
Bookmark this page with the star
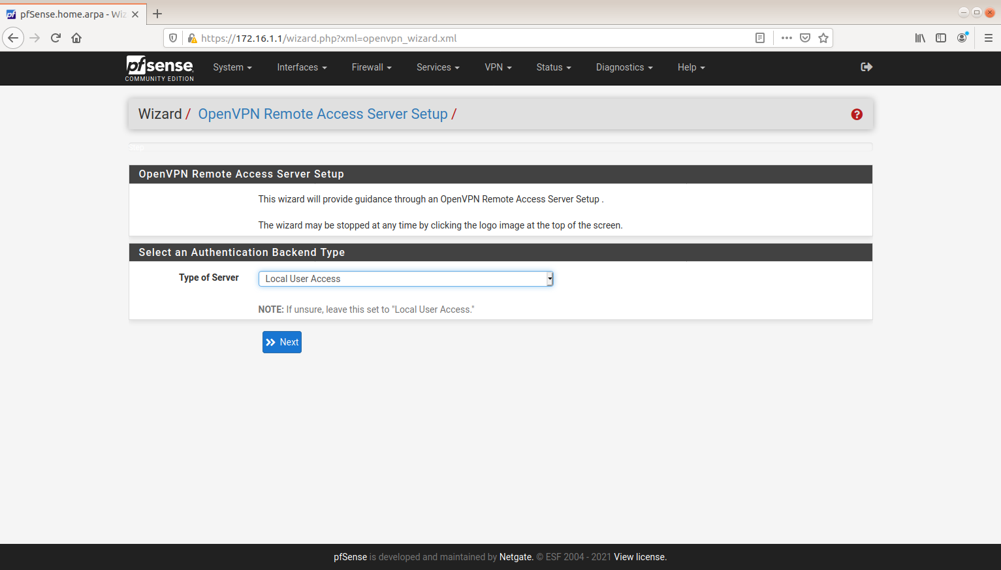[x=823, y=38]
